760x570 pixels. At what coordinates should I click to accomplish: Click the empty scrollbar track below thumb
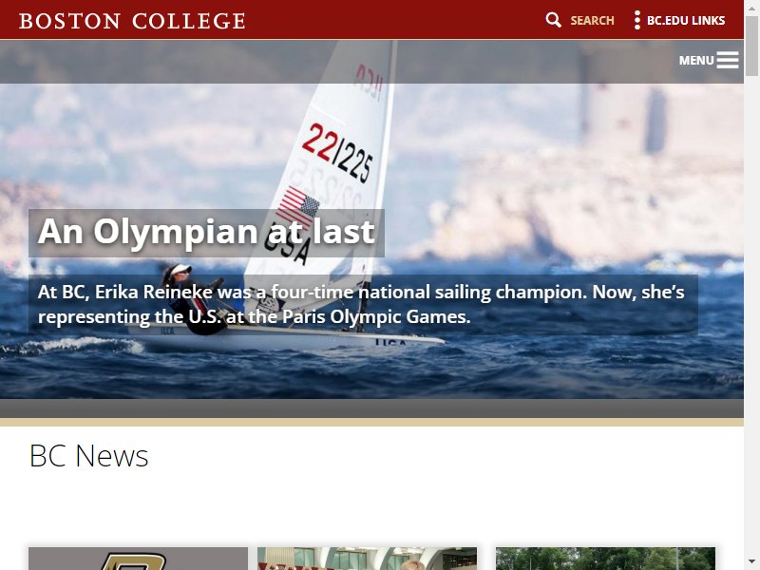(x=751, y=315)
